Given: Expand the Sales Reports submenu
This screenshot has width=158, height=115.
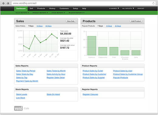Looking at the screenshot, I should (22, 13).
